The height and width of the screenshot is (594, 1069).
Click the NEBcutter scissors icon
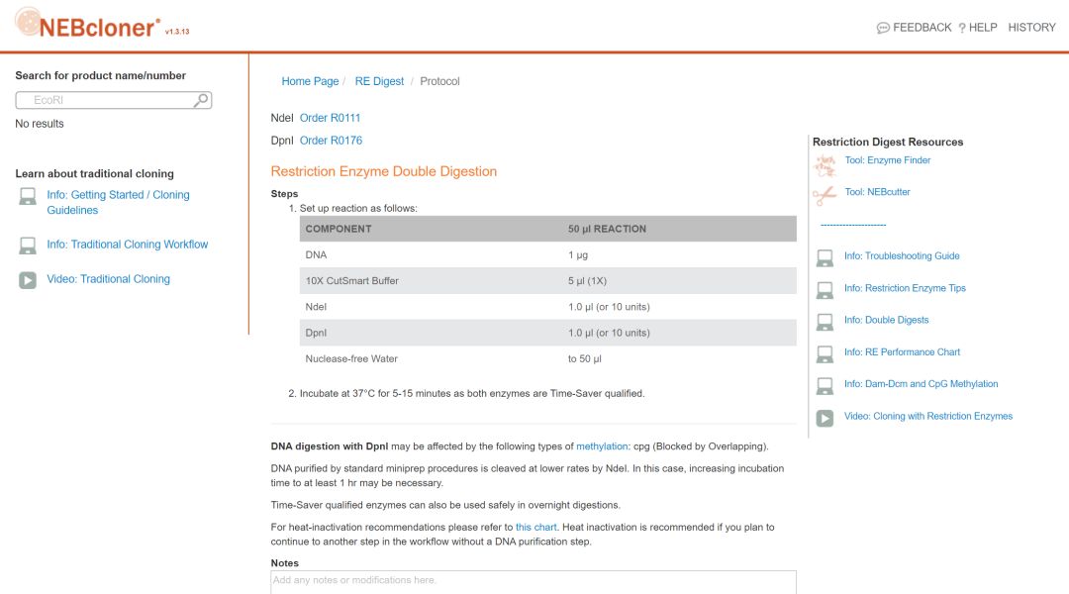pyautogui.click(x=825, y=196)
